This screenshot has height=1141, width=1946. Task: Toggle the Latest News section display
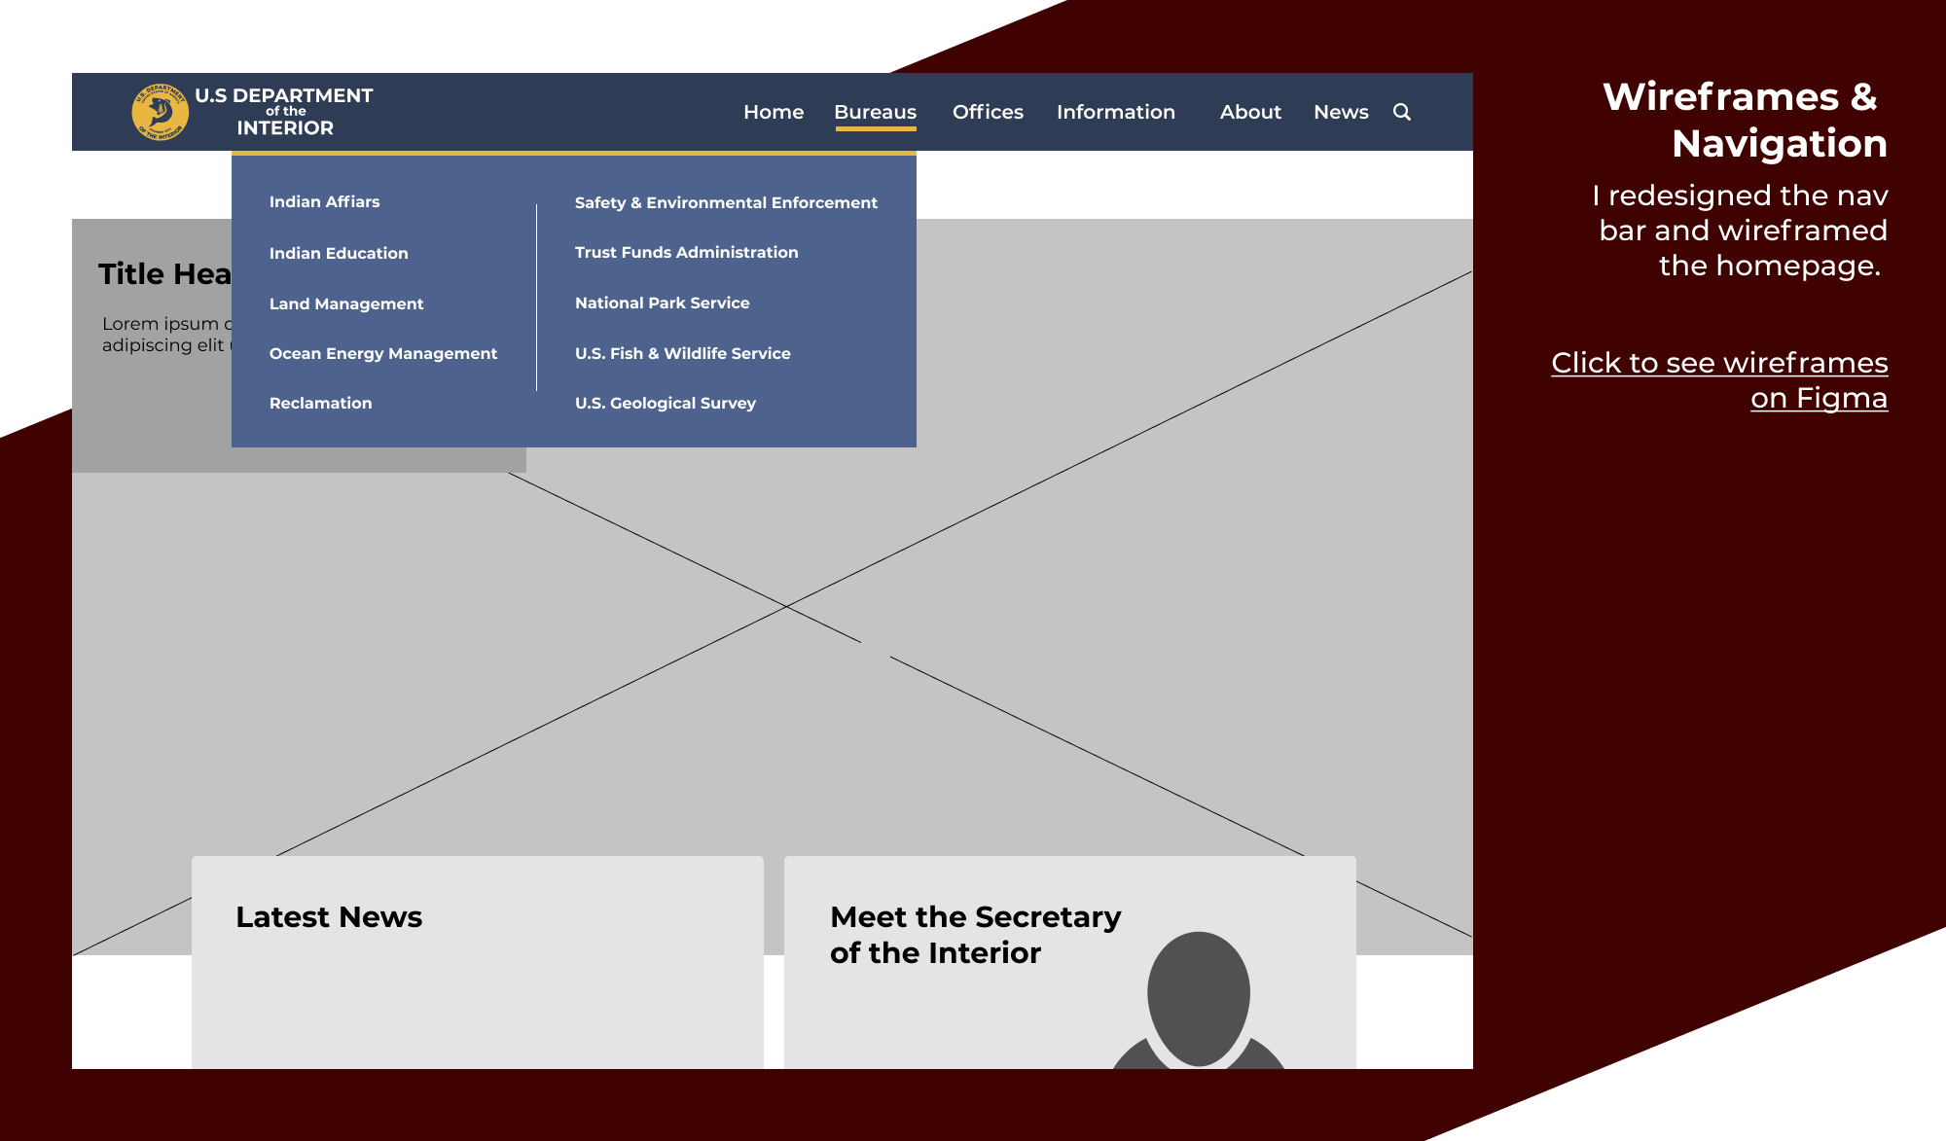(x=329, y=914)
